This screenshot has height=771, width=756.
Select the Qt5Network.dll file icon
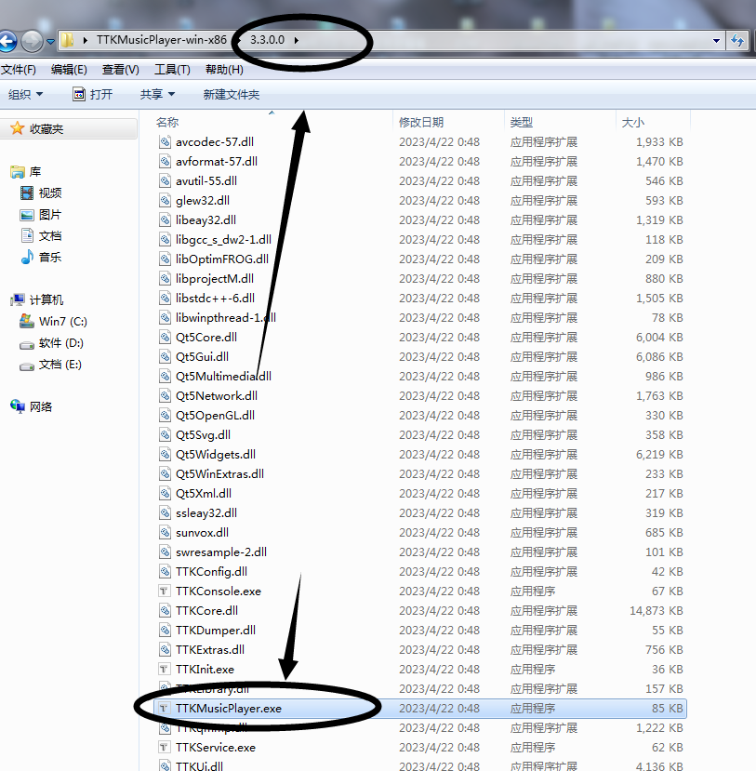(165, 396)
